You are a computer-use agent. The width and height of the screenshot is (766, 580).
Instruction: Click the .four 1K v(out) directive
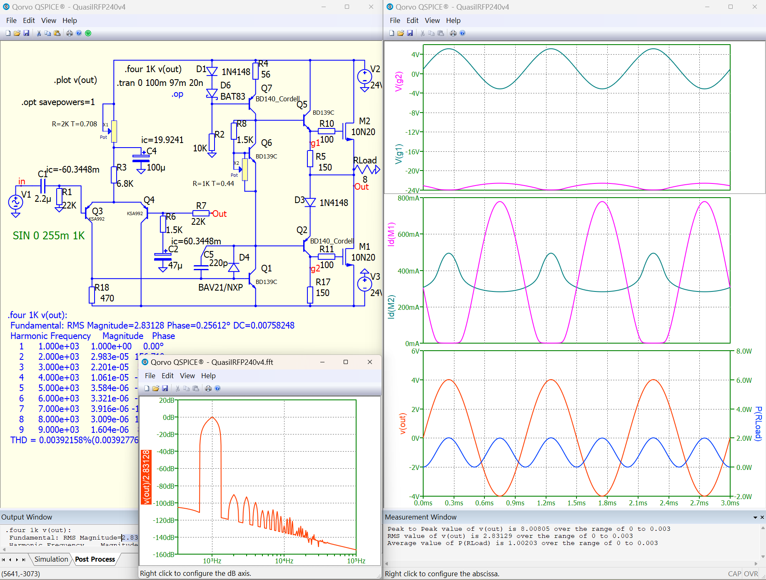point(153,69)
